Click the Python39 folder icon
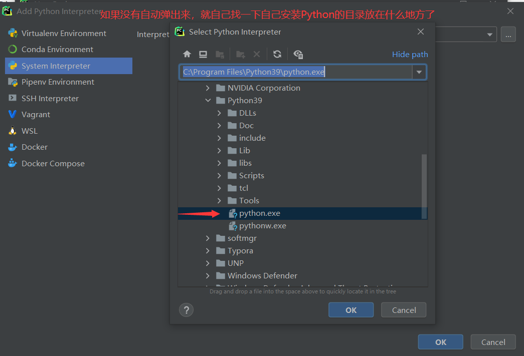The height and width of the screenshot is (356, 524). coord(221,101)
